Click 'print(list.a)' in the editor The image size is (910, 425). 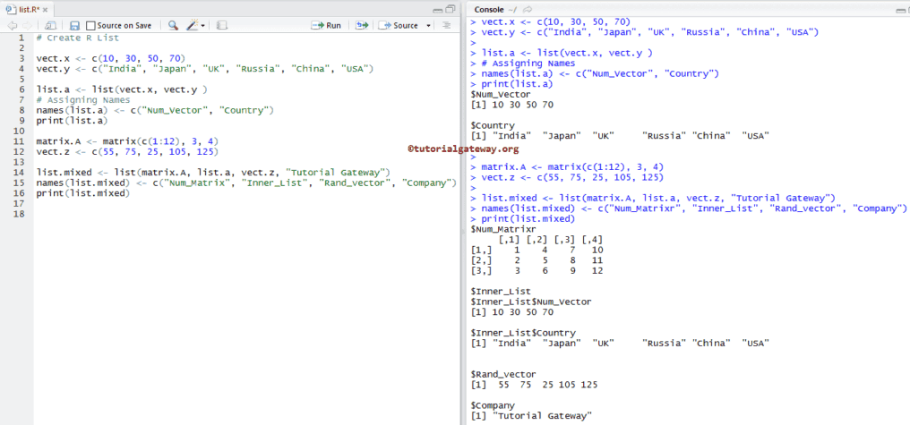(72, 121)
